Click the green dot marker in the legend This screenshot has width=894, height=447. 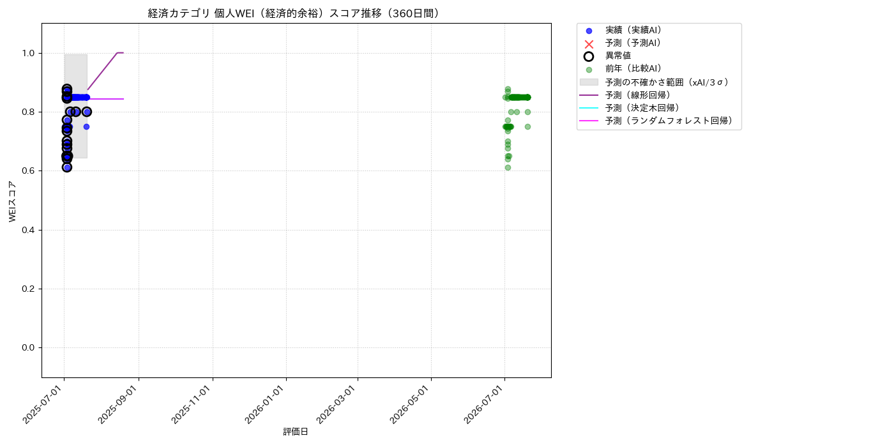coord(589,70)
